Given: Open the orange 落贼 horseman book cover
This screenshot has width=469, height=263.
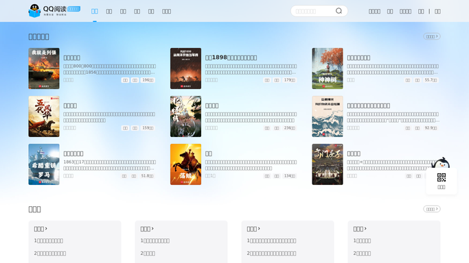Looking at the screenshot, I should tap(185, 164).
